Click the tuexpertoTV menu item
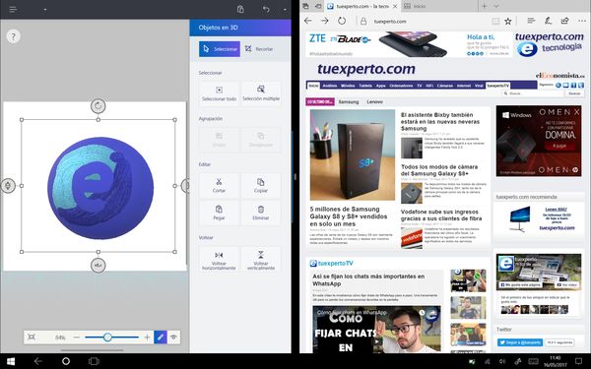 497,86
